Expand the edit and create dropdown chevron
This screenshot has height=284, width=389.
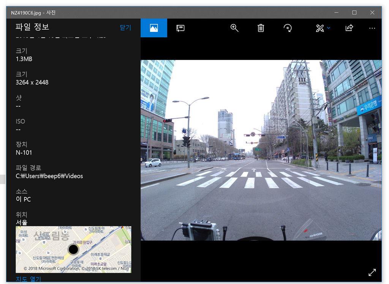(329, 28)
